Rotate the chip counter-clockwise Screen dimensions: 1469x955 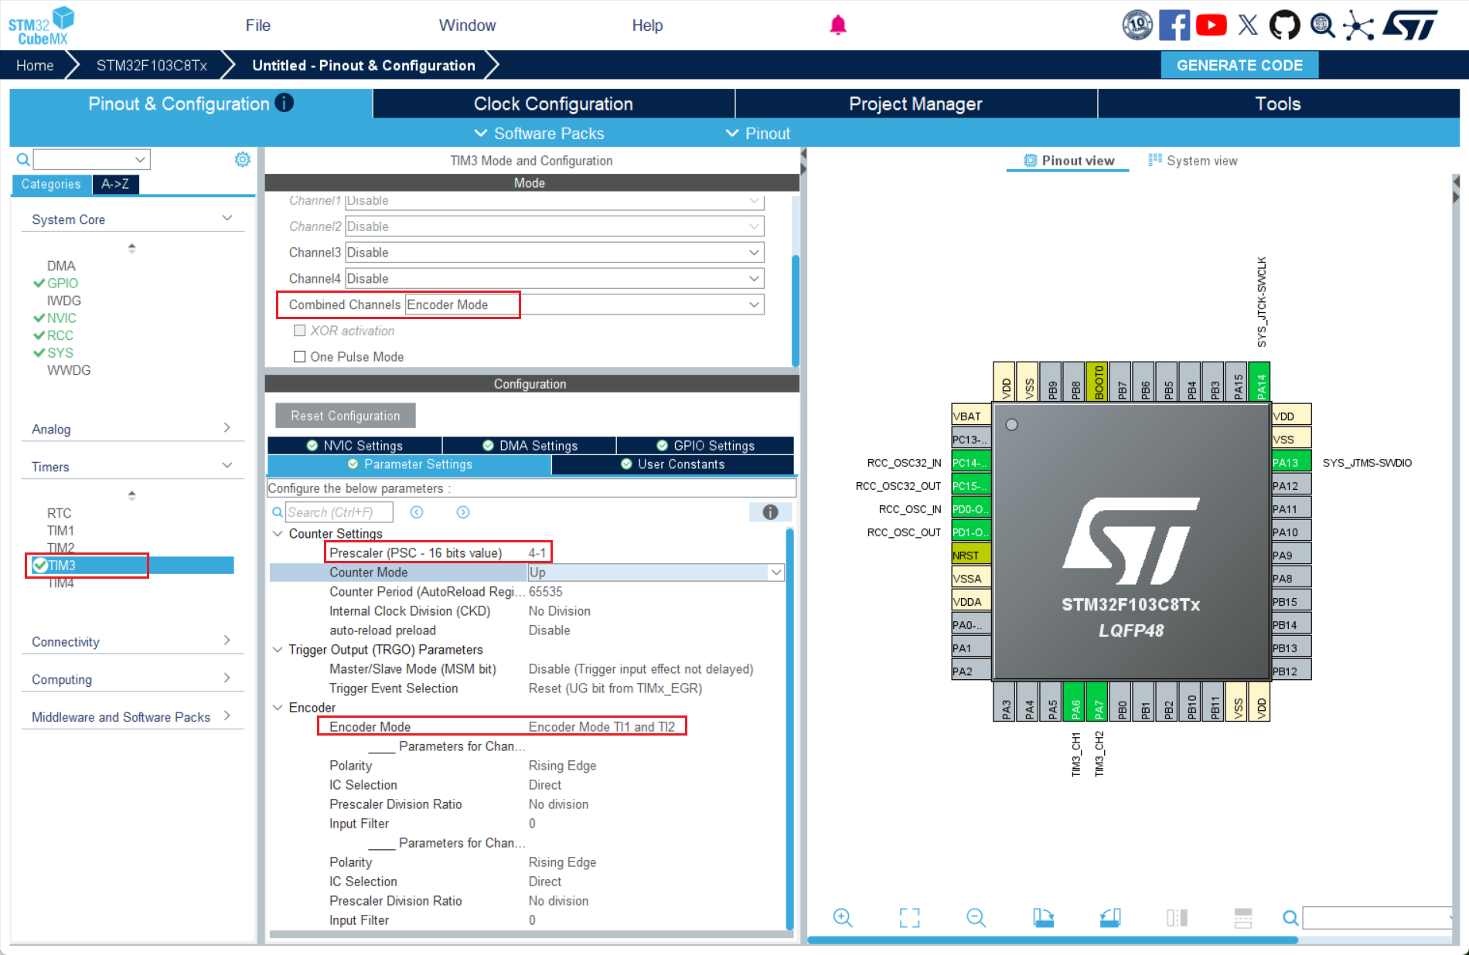(x=1110, y=917)
